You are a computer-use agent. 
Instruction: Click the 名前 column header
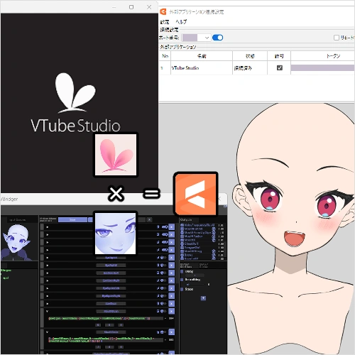pyautogui.click(x=202, y=56)
